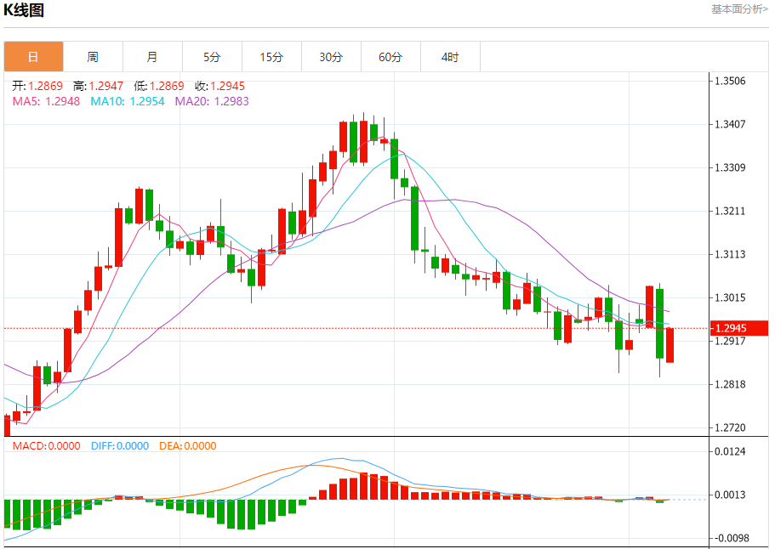The image size is (775, 549).
Task: Click the MA20 indicator label
Action: click(212, 101)
